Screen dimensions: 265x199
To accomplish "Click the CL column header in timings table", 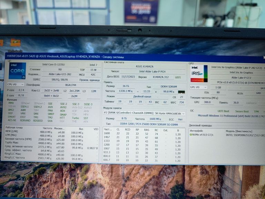I will tap(118, 130).
